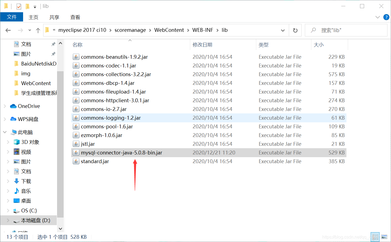Open BaiduNetdiskD folder in quick access
391x242 pixels.
39,64
